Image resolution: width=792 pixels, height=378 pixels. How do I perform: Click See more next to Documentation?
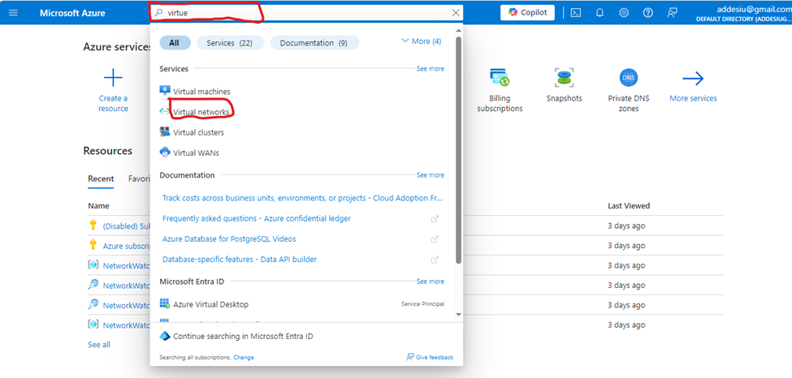(431, 175)
